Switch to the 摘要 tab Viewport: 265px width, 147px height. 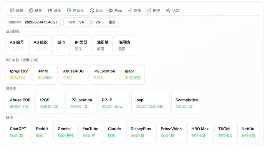17,10
